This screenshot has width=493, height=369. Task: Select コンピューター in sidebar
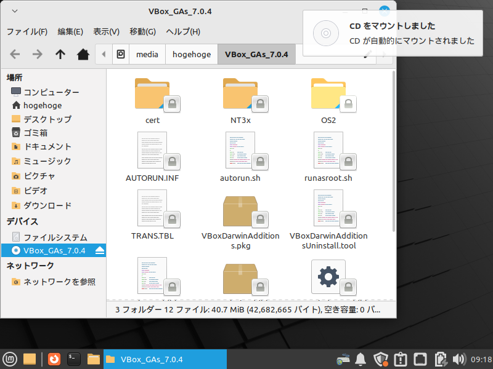[54, 92]
